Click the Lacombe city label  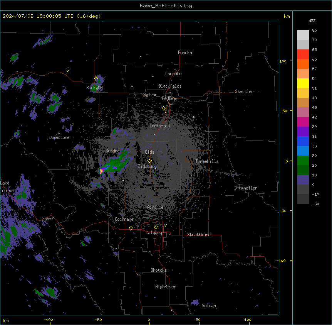coord(173,74)
